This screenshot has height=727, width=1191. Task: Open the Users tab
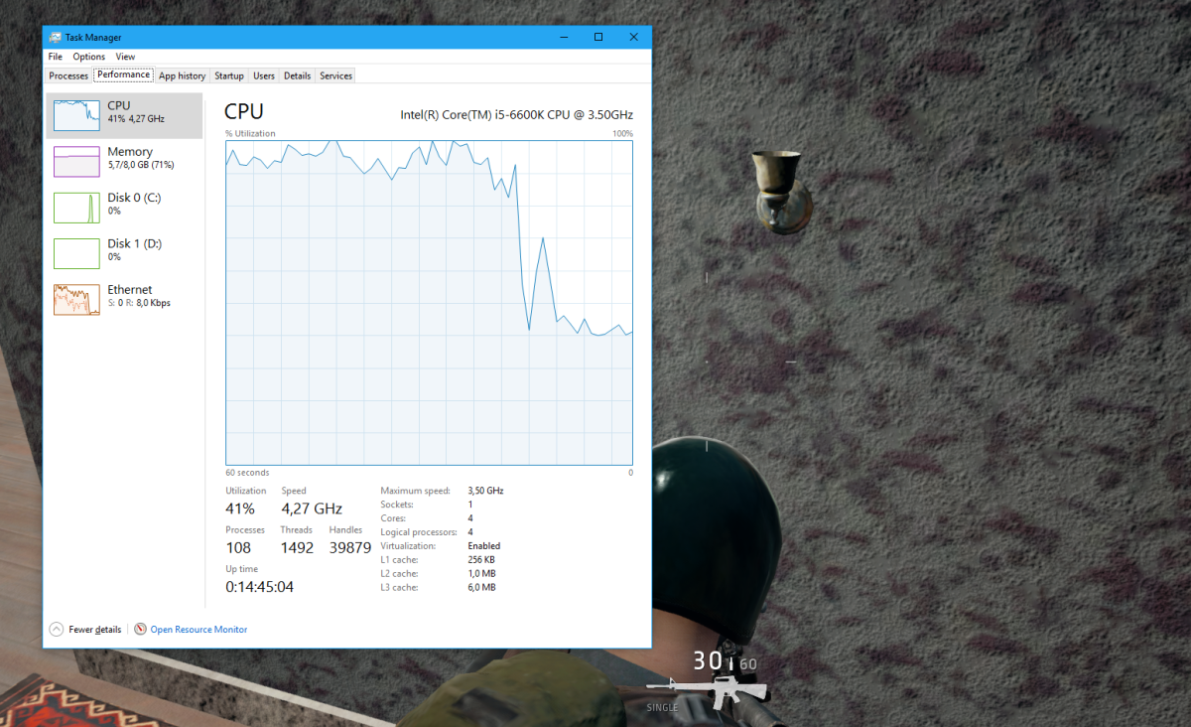264,75
